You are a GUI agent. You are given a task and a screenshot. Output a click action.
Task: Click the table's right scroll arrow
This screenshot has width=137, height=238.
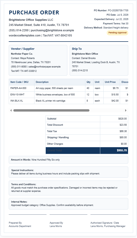[126, 110]
